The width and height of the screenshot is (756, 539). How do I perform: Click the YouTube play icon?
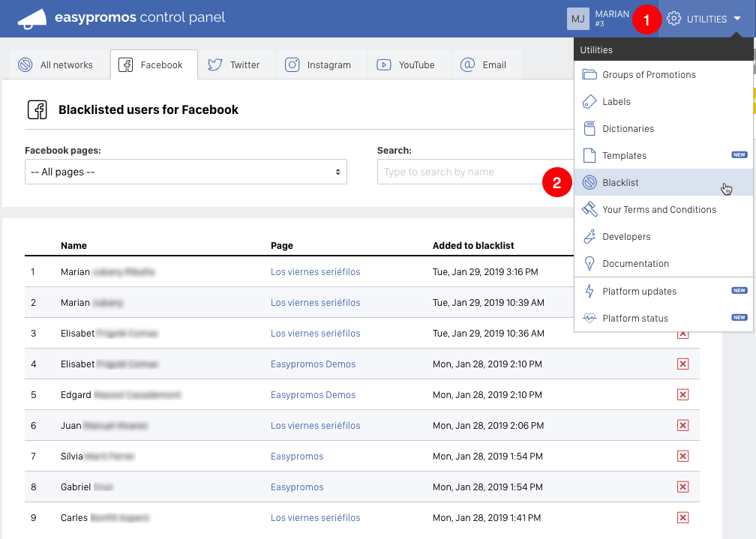click(384, 64)
